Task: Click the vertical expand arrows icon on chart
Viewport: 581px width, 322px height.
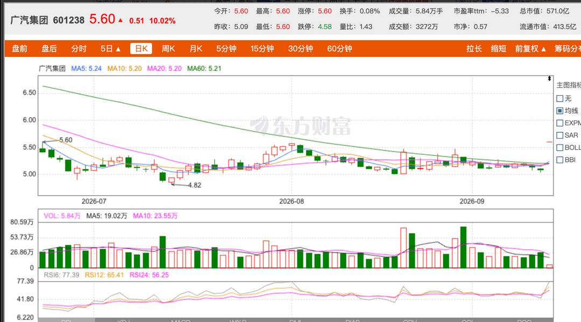Action: [549, 78]
